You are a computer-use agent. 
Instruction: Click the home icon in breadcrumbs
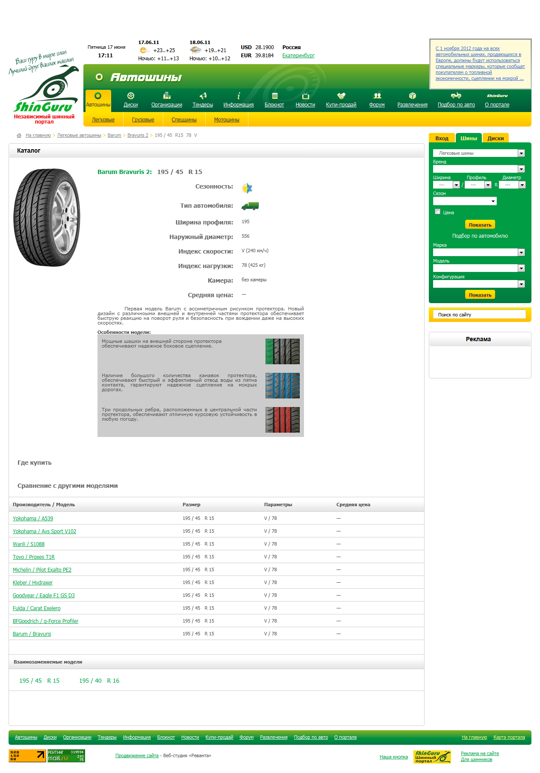[19, 136]
